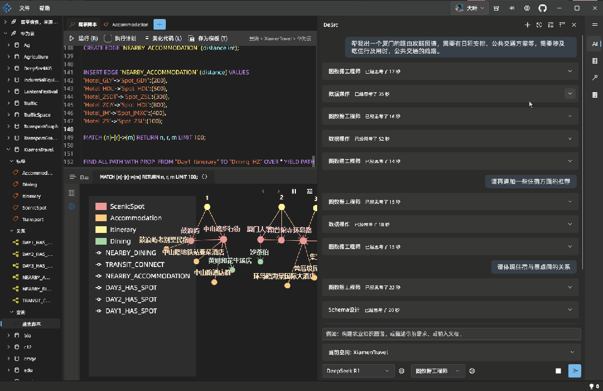Click the plus icon to start new chat
The image size is (603, 391).
(528, 25)
